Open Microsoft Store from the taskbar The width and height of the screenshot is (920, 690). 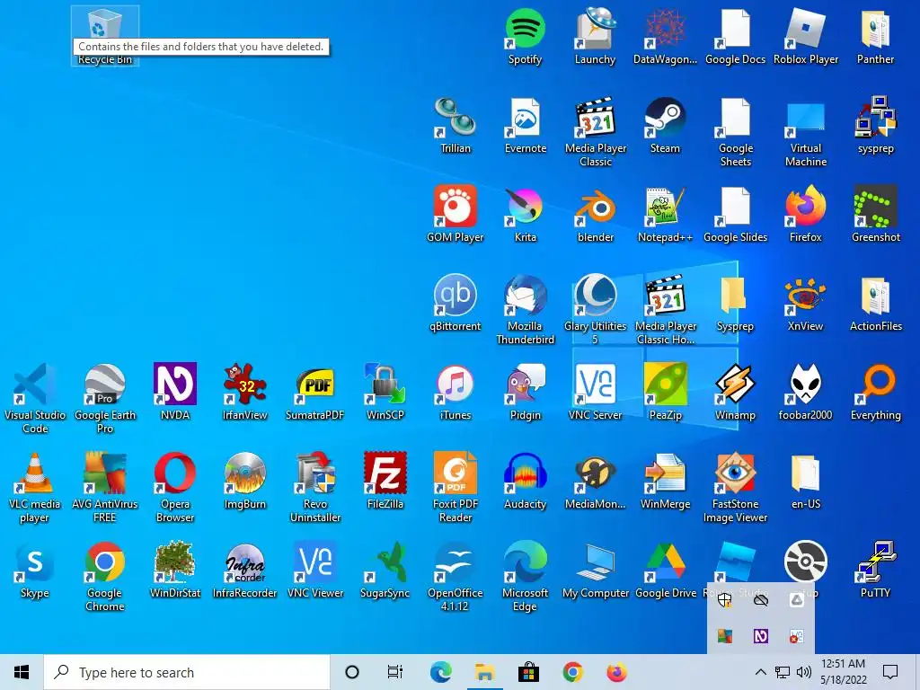tap(528, 672)
